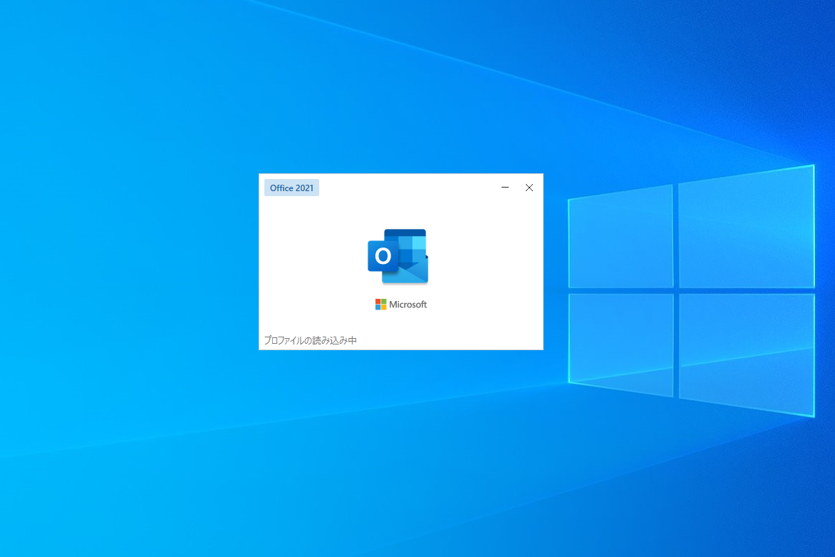The image size is (835, 557).
Task: Click the プロファイルの読み込み中 status text
Action: click(311, 340)
